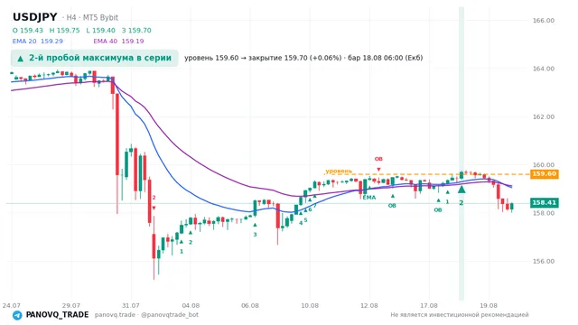This screenshot has height=325, width=578.
Task: Click the 24.07 date axis label
Action: [x=12, y=305]
